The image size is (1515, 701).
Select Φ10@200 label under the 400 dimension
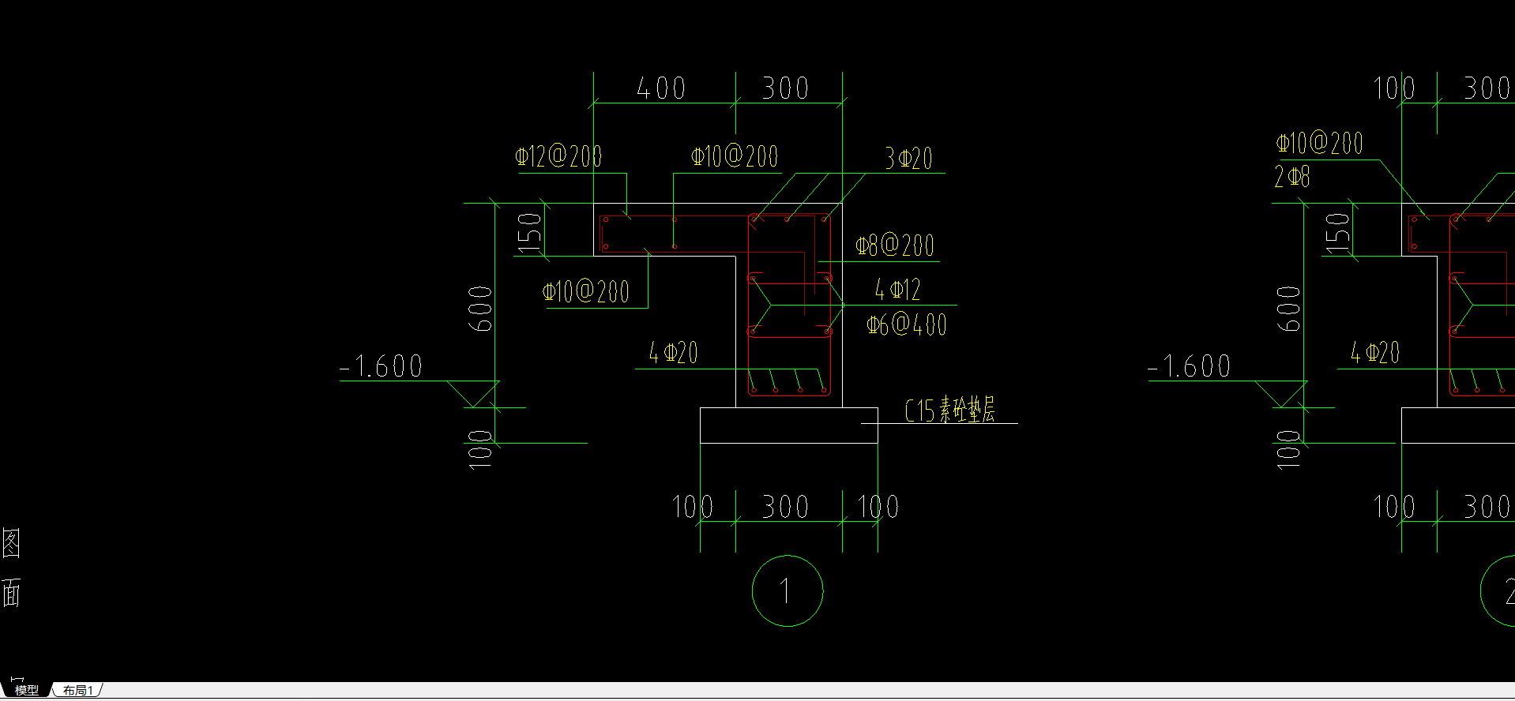click(735, 156)
